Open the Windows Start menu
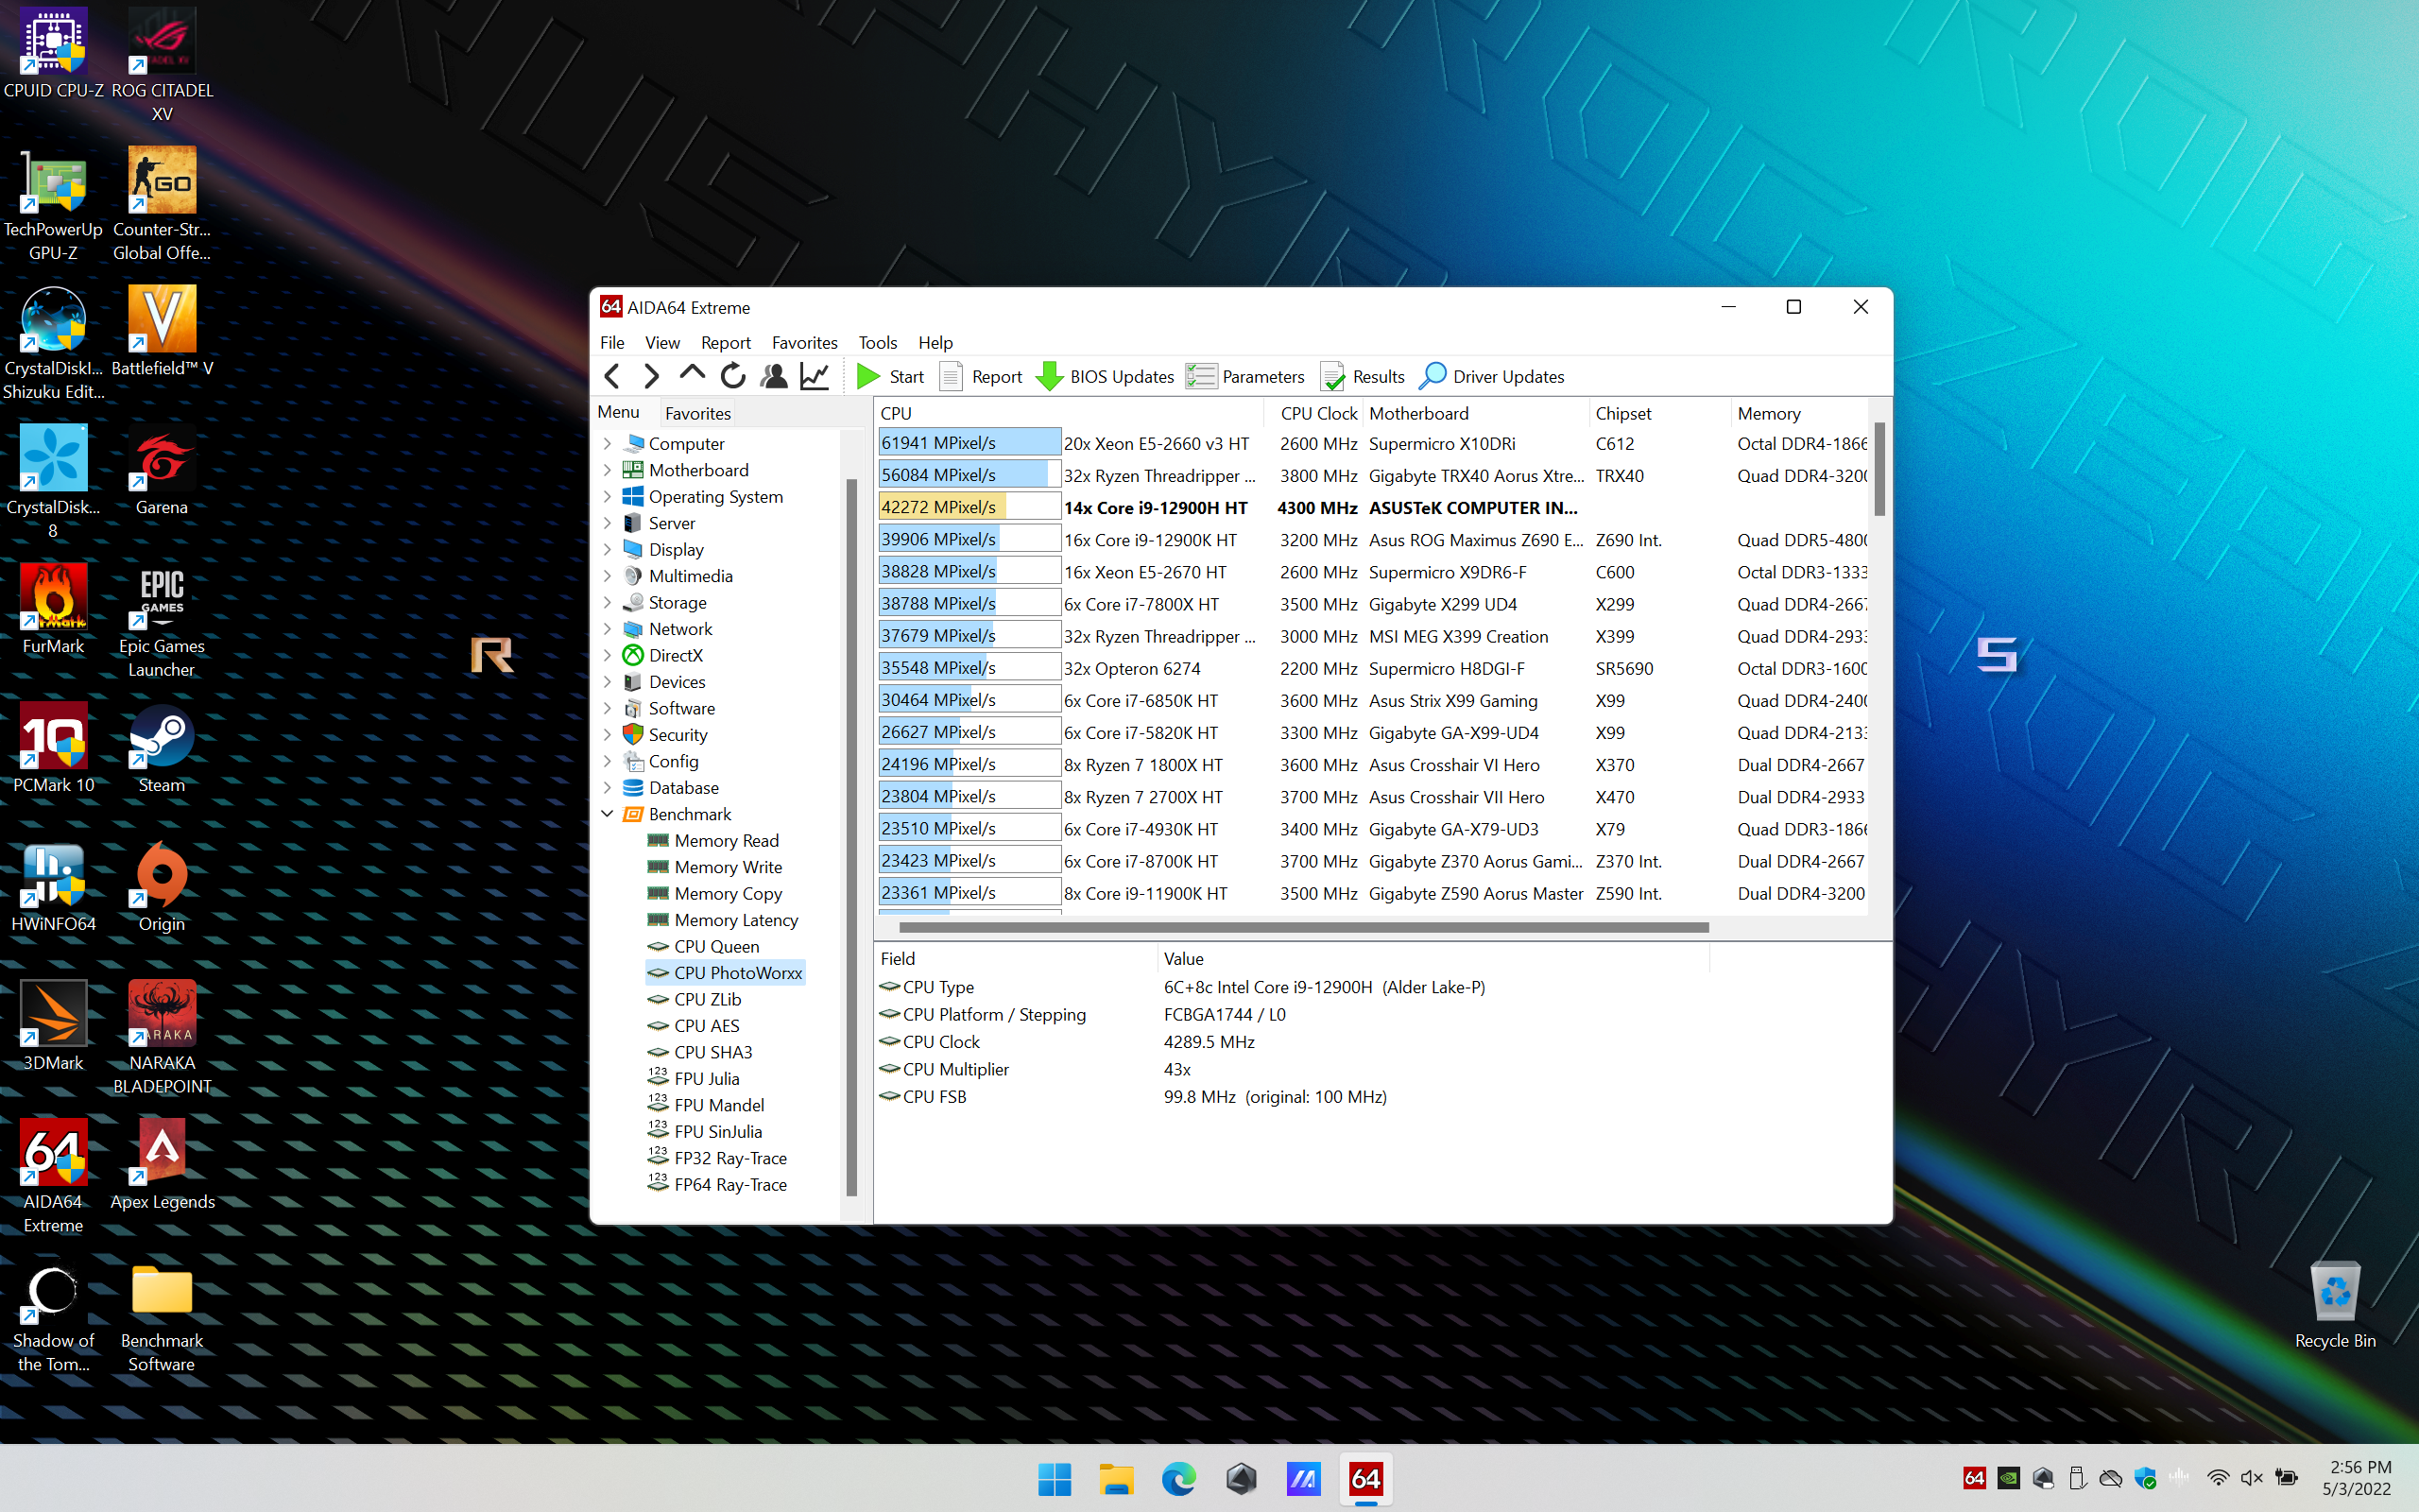The height and width of the screenshot is (1512, 2419). [x=1054, y=1478]
